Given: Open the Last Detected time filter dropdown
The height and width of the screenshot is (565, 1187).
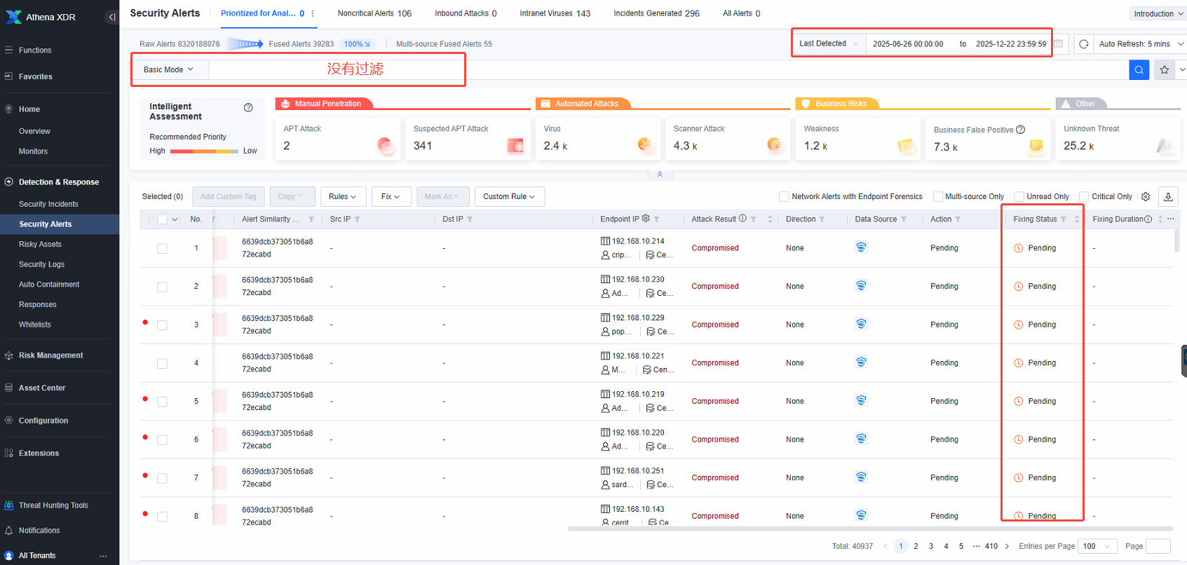Looking at the screenshot, I should [829, 43].
